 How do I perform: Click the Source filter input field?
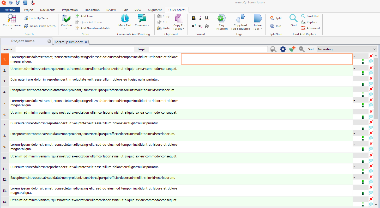coord(75,49)
